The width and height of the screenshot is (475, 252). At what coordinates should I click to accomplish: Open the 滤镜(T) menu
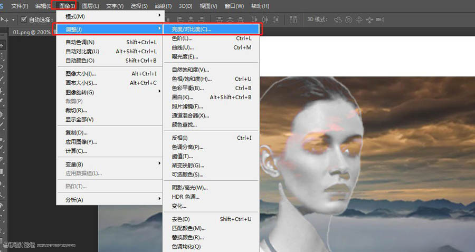[163, 6]
